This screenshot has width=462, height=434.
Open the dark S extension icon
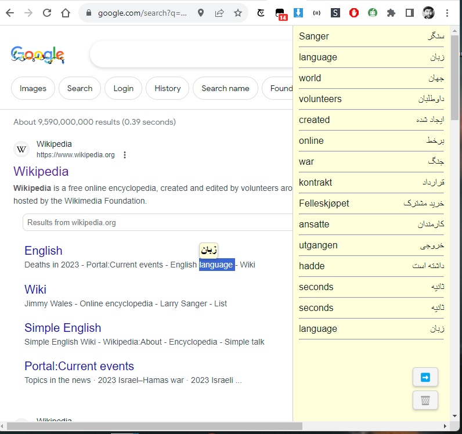tap(335, 13)
